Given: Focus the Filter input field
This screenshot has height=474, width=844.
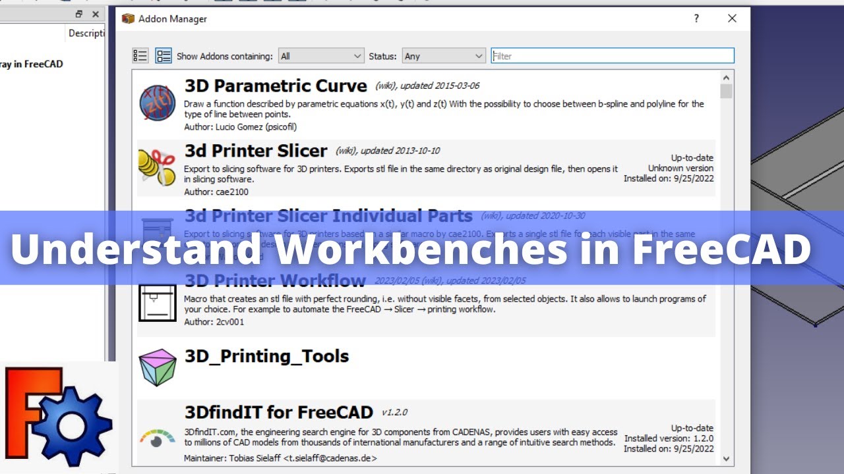Looking at the screenshot, I should (613, 56).
